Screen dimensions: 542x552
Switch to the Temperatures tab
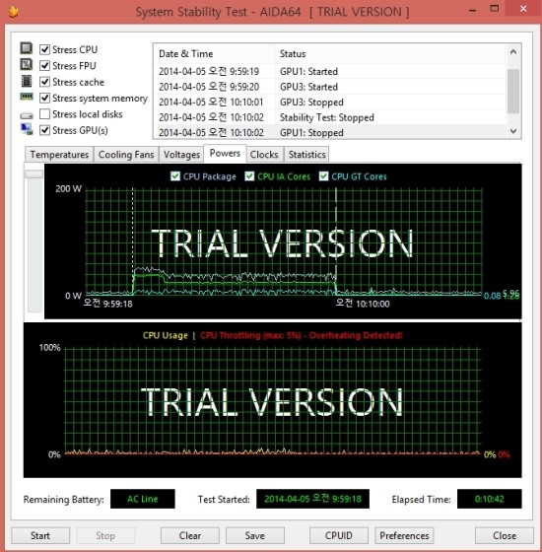[59, 155]
